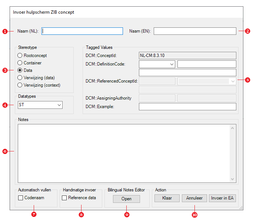253x221 pixels.
Task: Open the DCM::ReferencedConceptId dropdown
Action: (207, 81)
